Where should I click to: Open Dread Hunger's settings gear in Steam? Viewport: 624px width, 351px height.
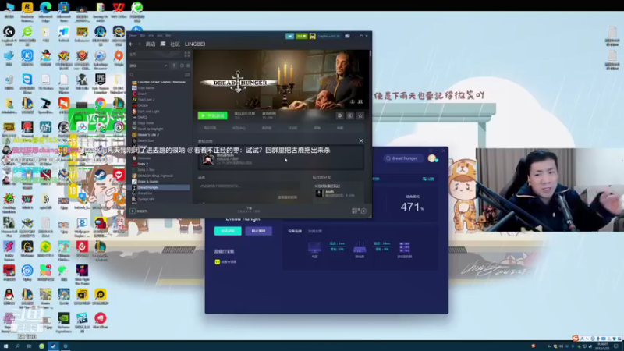point(339,115)
